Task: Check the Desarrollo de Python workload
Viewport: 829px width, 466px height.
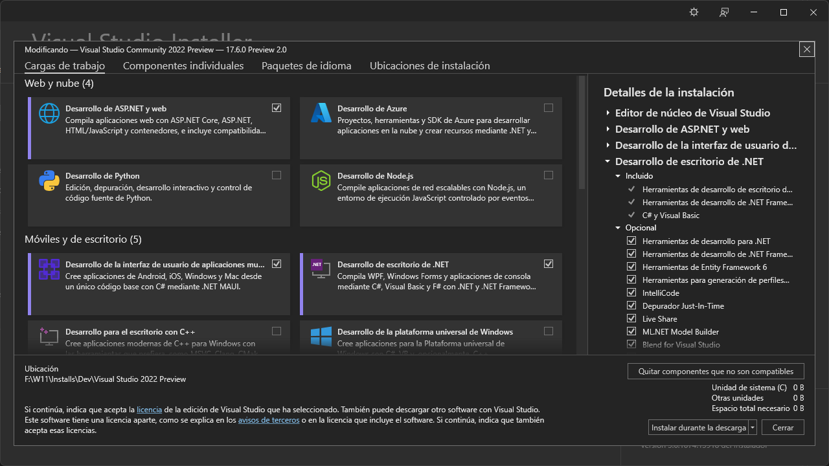Action: [x=277, y=175]
